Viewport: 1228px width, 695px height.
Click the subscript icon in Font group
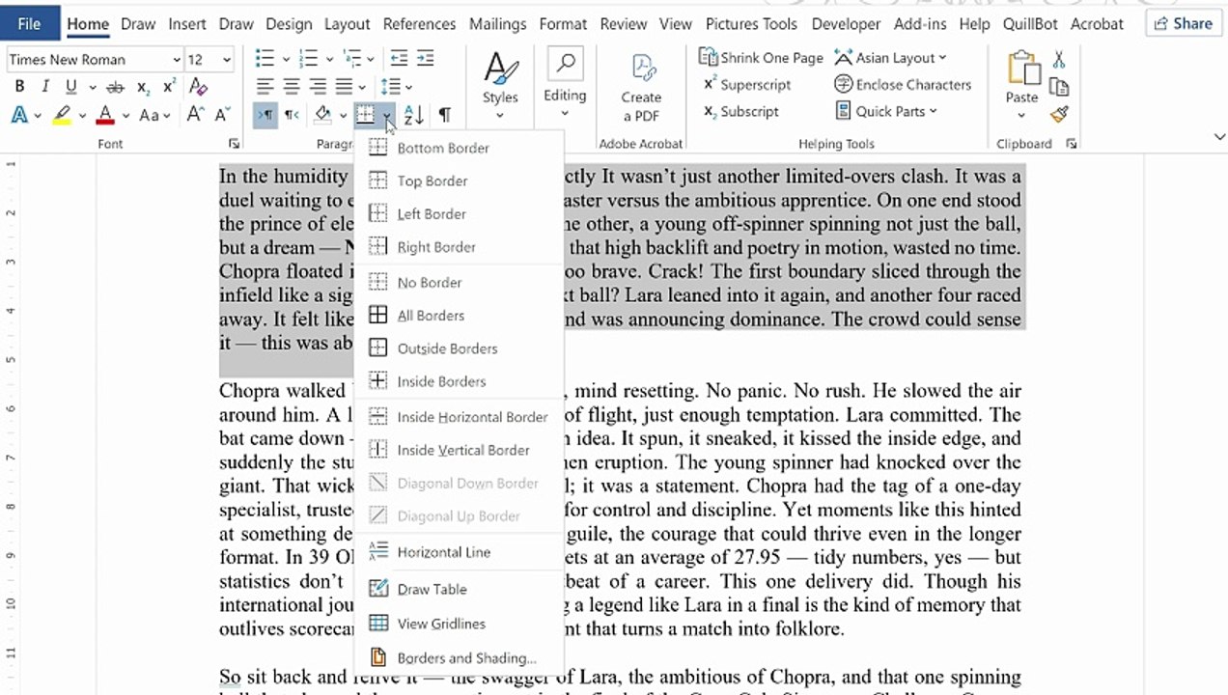pos(143,87)
